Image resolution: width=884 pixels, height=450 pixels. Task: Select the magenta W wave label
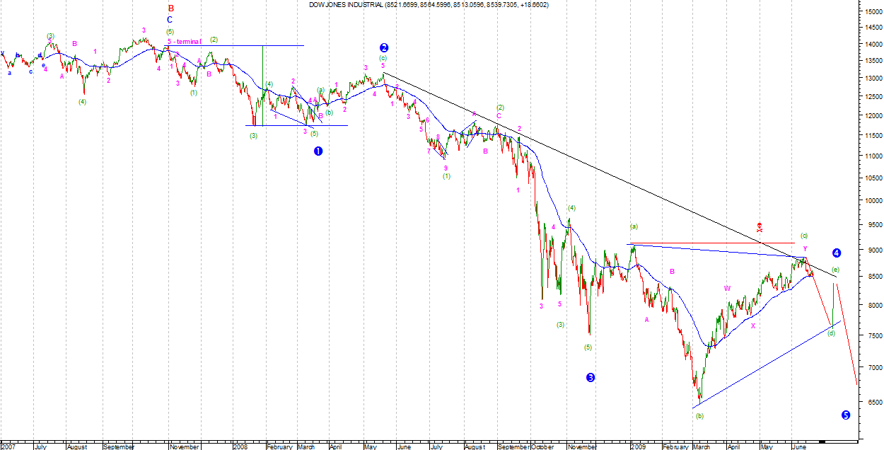pyautogui.click(x=727, y=288)
